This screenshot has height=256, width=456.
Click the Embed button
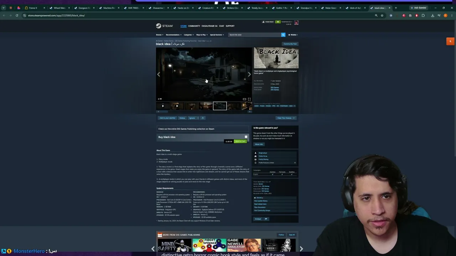pyautogui.click(x=258, y=219)
